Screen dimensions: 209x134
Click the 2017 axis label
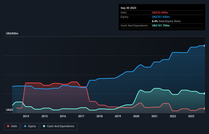tap(81, 116)
